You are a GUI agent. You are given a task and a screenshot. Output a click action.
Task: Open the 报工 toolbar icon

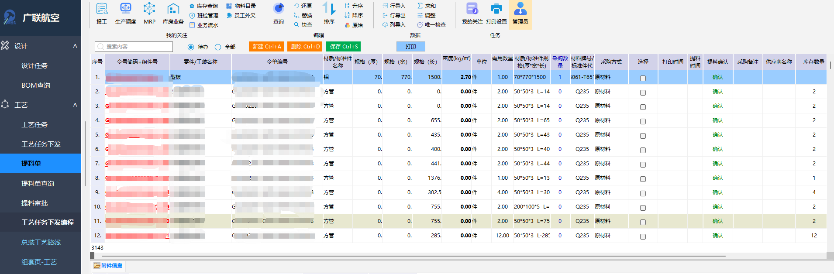coord(102,14)
